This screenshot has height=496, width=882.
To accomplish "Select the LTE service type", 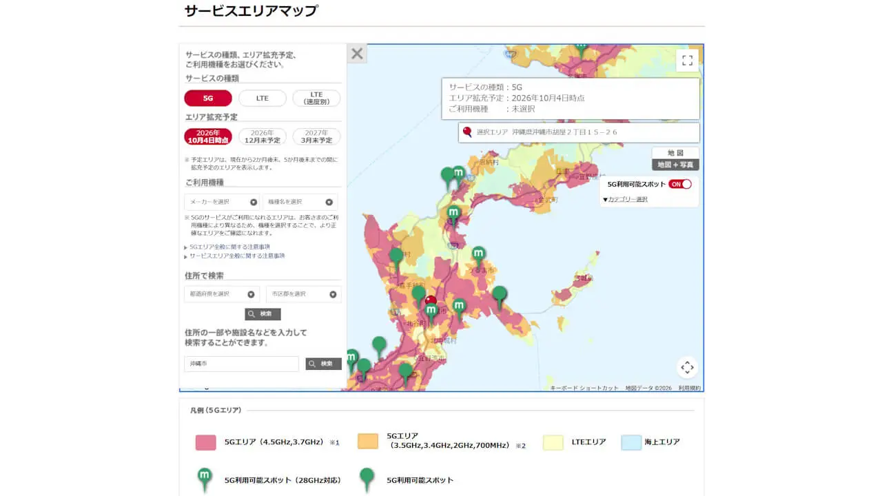I will [x=263, y=99].
